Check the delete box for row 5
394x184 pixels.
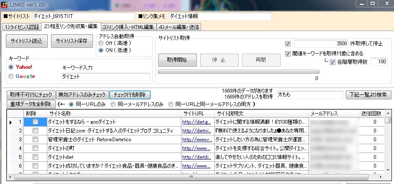coord(35,157)
